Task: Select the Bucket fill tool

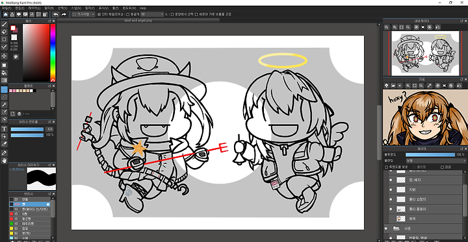Action: [4, 73]
